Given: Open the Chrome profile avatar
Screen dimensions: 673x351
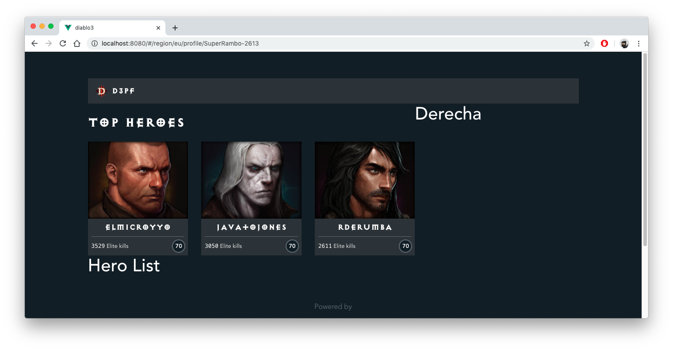Looking at the screenshot, I should click(624, 43).
